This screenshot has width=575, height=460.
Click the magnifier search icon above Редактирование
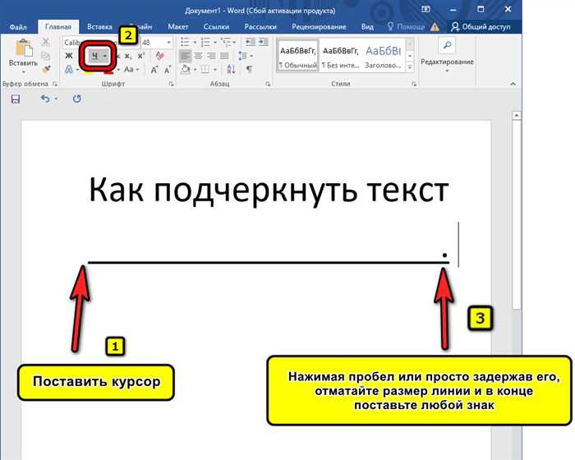coord(447,45)
